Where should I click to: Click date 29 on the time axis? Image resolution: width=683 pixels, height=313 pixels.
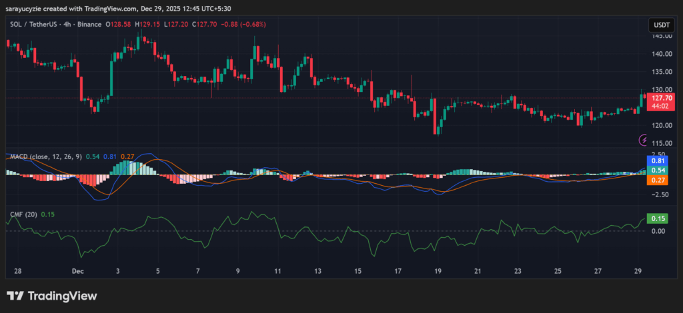coord(638,272)
